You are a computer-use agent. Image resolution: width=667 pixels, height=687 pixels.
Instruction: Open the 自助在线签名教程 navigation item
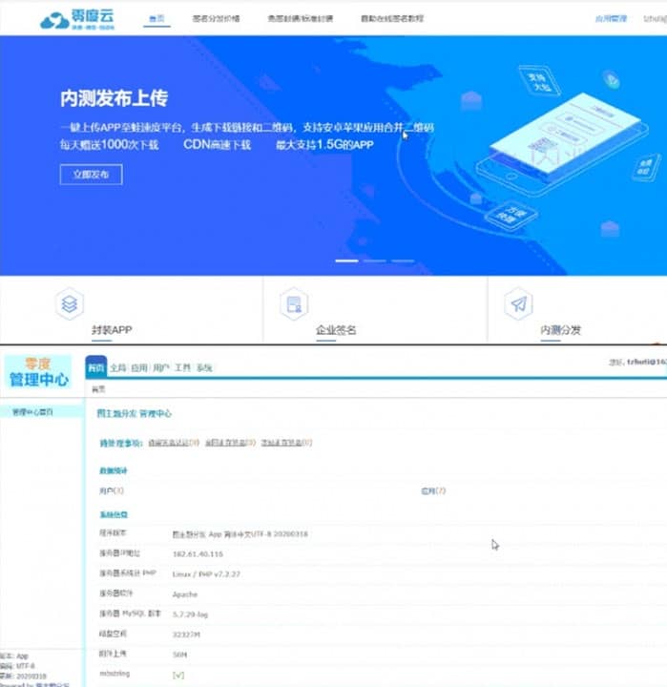392,18
